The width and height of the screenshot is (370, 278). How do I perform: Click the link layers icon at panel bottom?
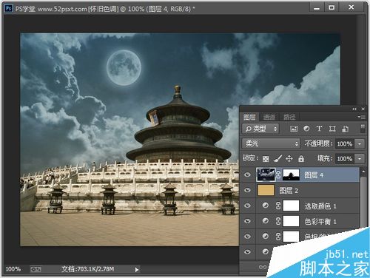coord(263,267)
